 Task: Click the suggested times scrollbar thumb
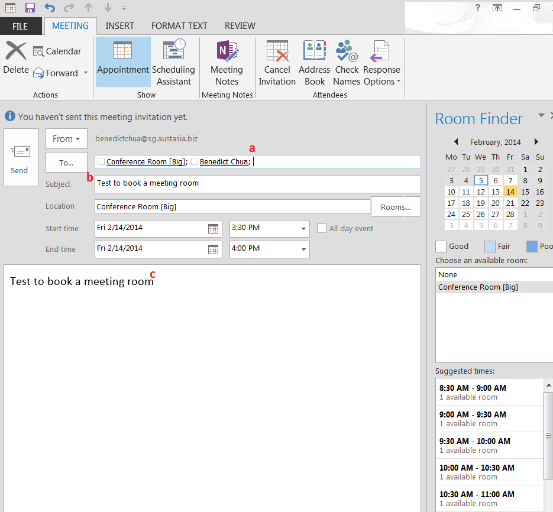click(x=548, y=436)
